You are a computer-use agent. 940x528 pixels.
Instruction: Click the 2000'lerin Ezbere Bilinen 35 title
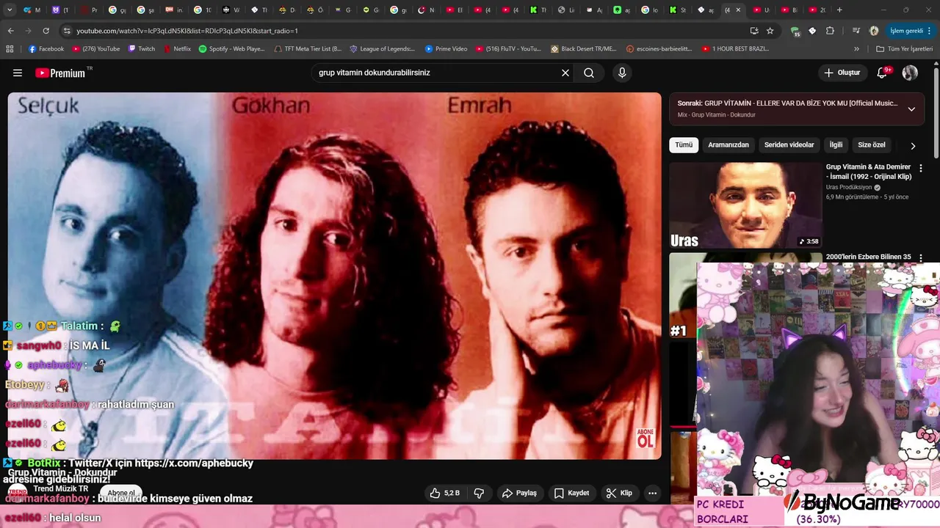pyautogui.click(x=868, y=257)
